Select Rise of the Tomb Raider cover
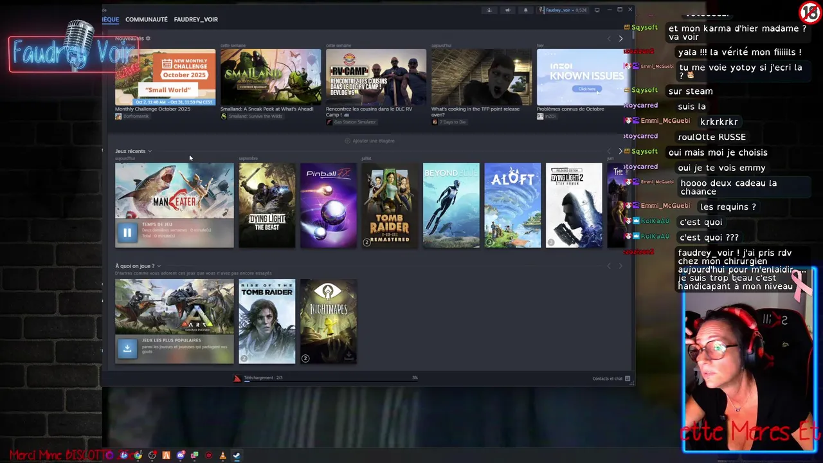Viewport: 823px width, 463px height. [267, 322]
